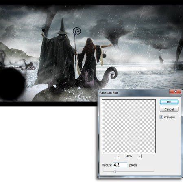Viewport: 183px width, 182px height.
Task: Zoom out the blur preview
Action: pyautogui.click(x=118, y=156)
